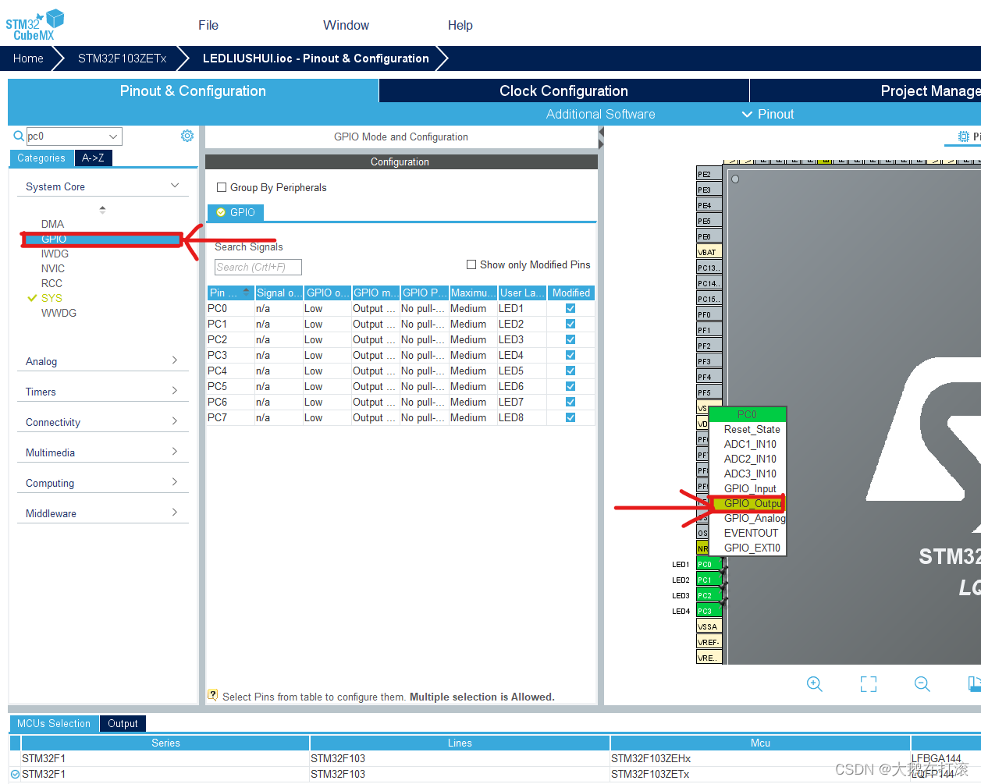Toggle Modified checkbox for PC1 row
The width and height of the screenshot is (981, 784).
(x=570, y=324)
